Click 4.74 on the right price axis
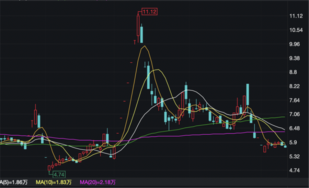Image resolution: width=309 pixels, height=188 pixels. 296,170
